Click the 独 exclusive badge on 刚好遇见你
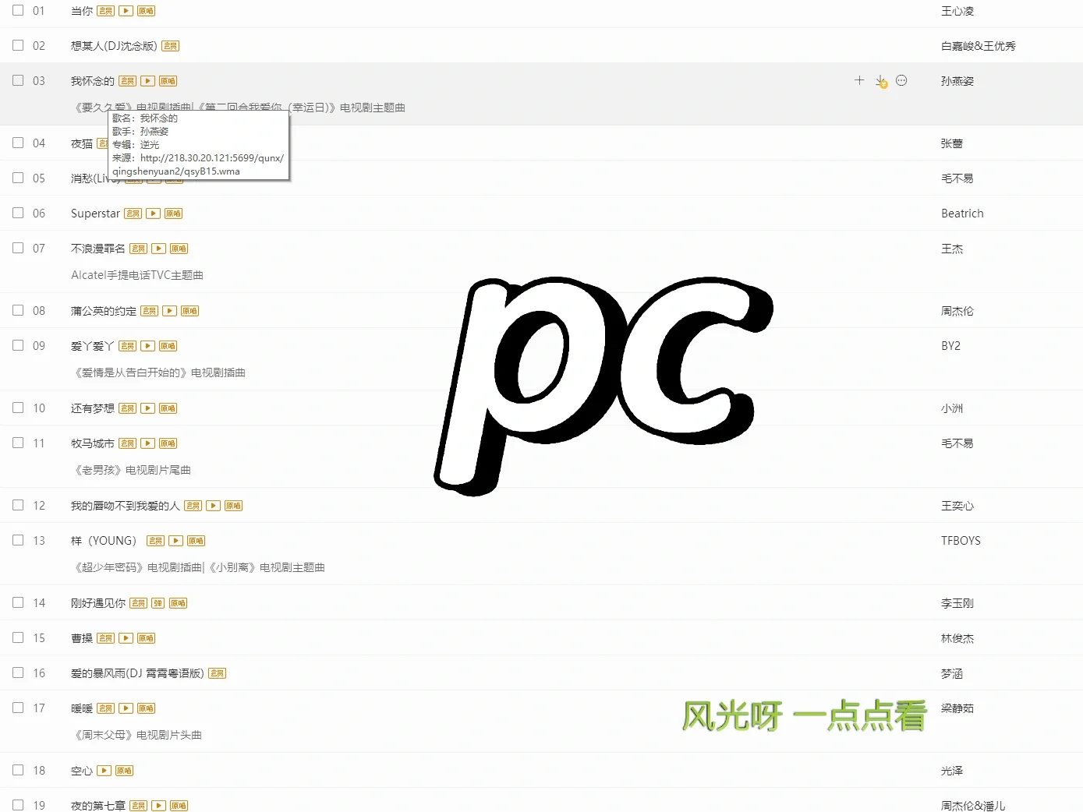This screenshot has width=1083, height=812. pos(158,602)
